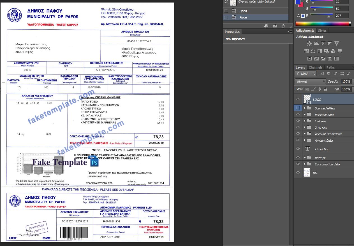Add a Black & White adjustment

click(320, 51)
